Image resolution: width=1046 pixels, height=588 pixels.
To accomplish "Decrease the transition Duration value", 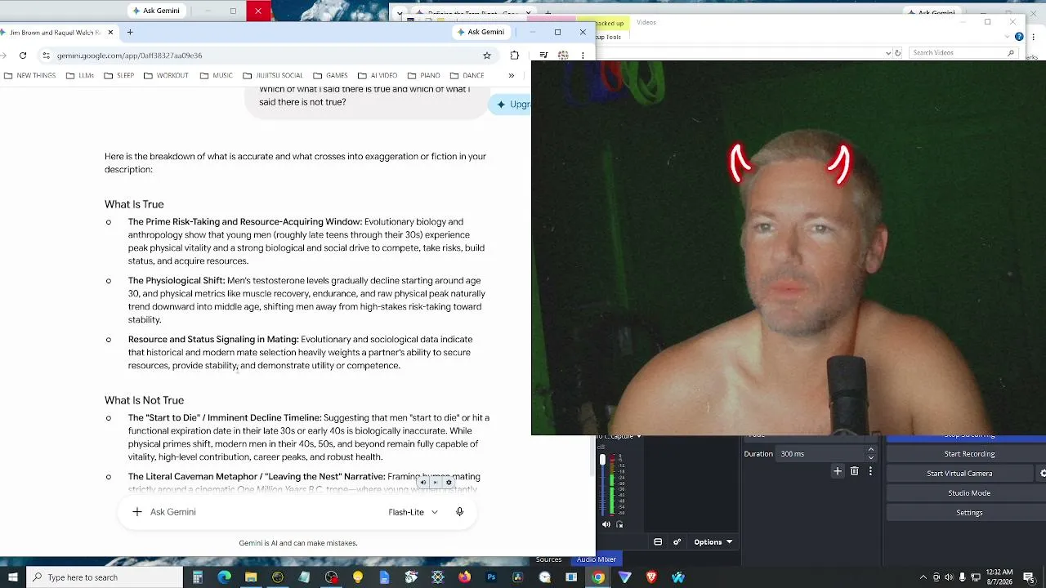I will 870,458.
